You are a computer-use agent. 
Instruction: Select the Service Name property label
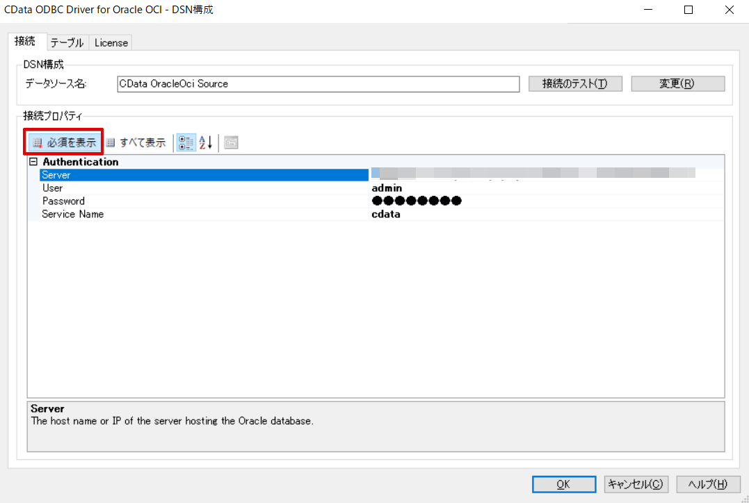click(x=72, y=214)
